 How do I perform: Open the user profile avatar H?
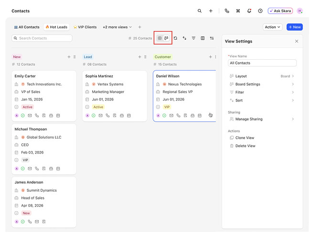(x=300, y=11)
